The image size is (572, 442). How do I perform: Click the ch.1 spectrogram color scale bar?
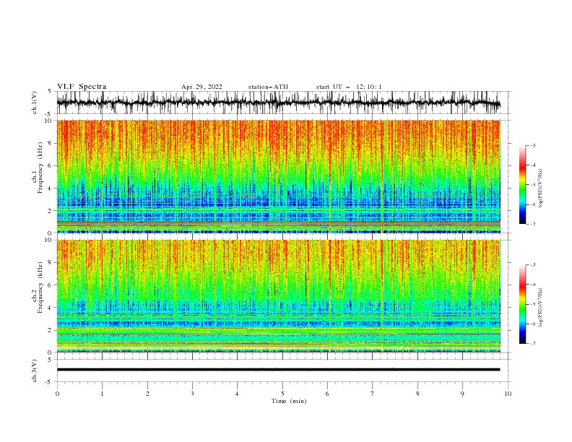pyautogui.click(x=523, y=185)
